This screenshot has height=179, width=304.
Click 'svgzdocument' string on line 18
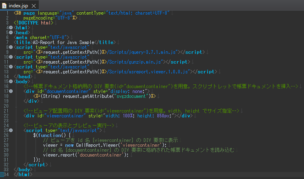(131, 96)
